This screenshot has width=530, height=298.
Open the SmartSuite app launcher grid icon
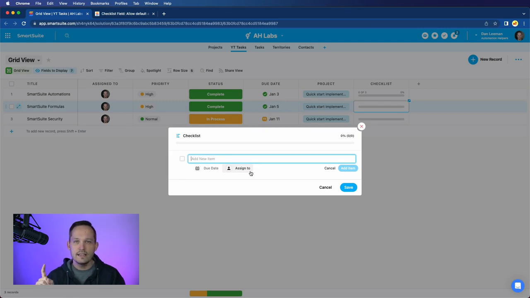coord(7,36)
